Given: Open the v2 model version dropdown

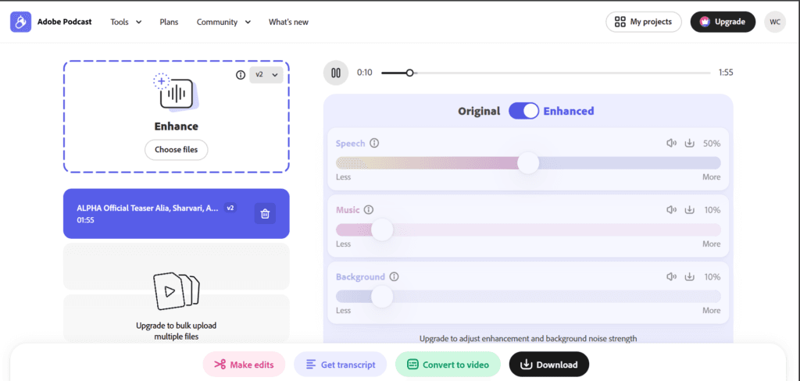Looking at the screenshot, I should (x=266, y=75).
